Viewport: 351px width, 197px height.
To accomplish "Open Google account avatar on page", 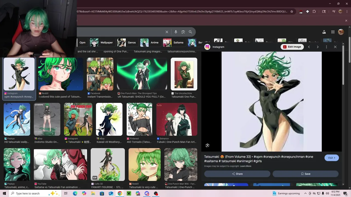I will (x=341, y=32).
